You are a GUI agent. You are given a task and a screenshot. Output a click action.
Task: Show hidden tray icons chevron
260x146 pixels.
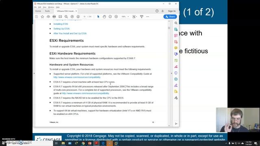(226, 143)
